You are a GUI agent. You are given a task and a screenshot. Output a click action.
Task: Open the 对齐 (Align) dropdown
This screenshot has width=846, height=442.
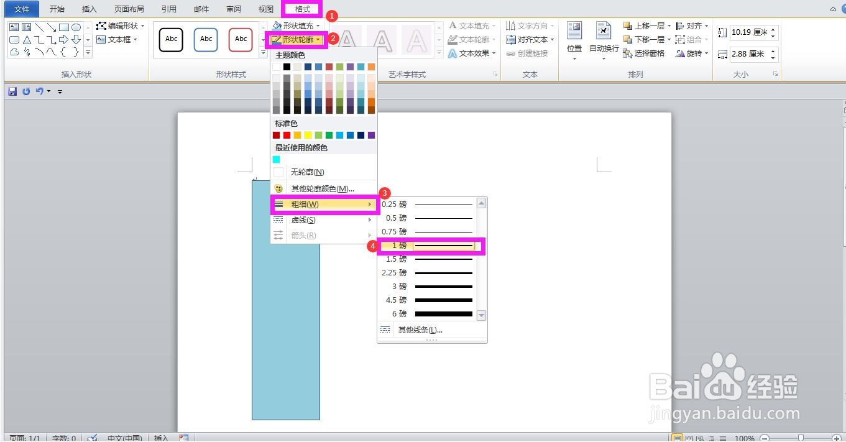point(692,26)
